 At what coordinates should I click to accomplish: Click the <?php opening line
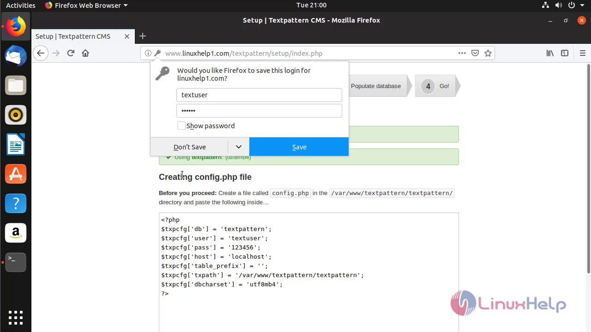(x=170, y=219)
